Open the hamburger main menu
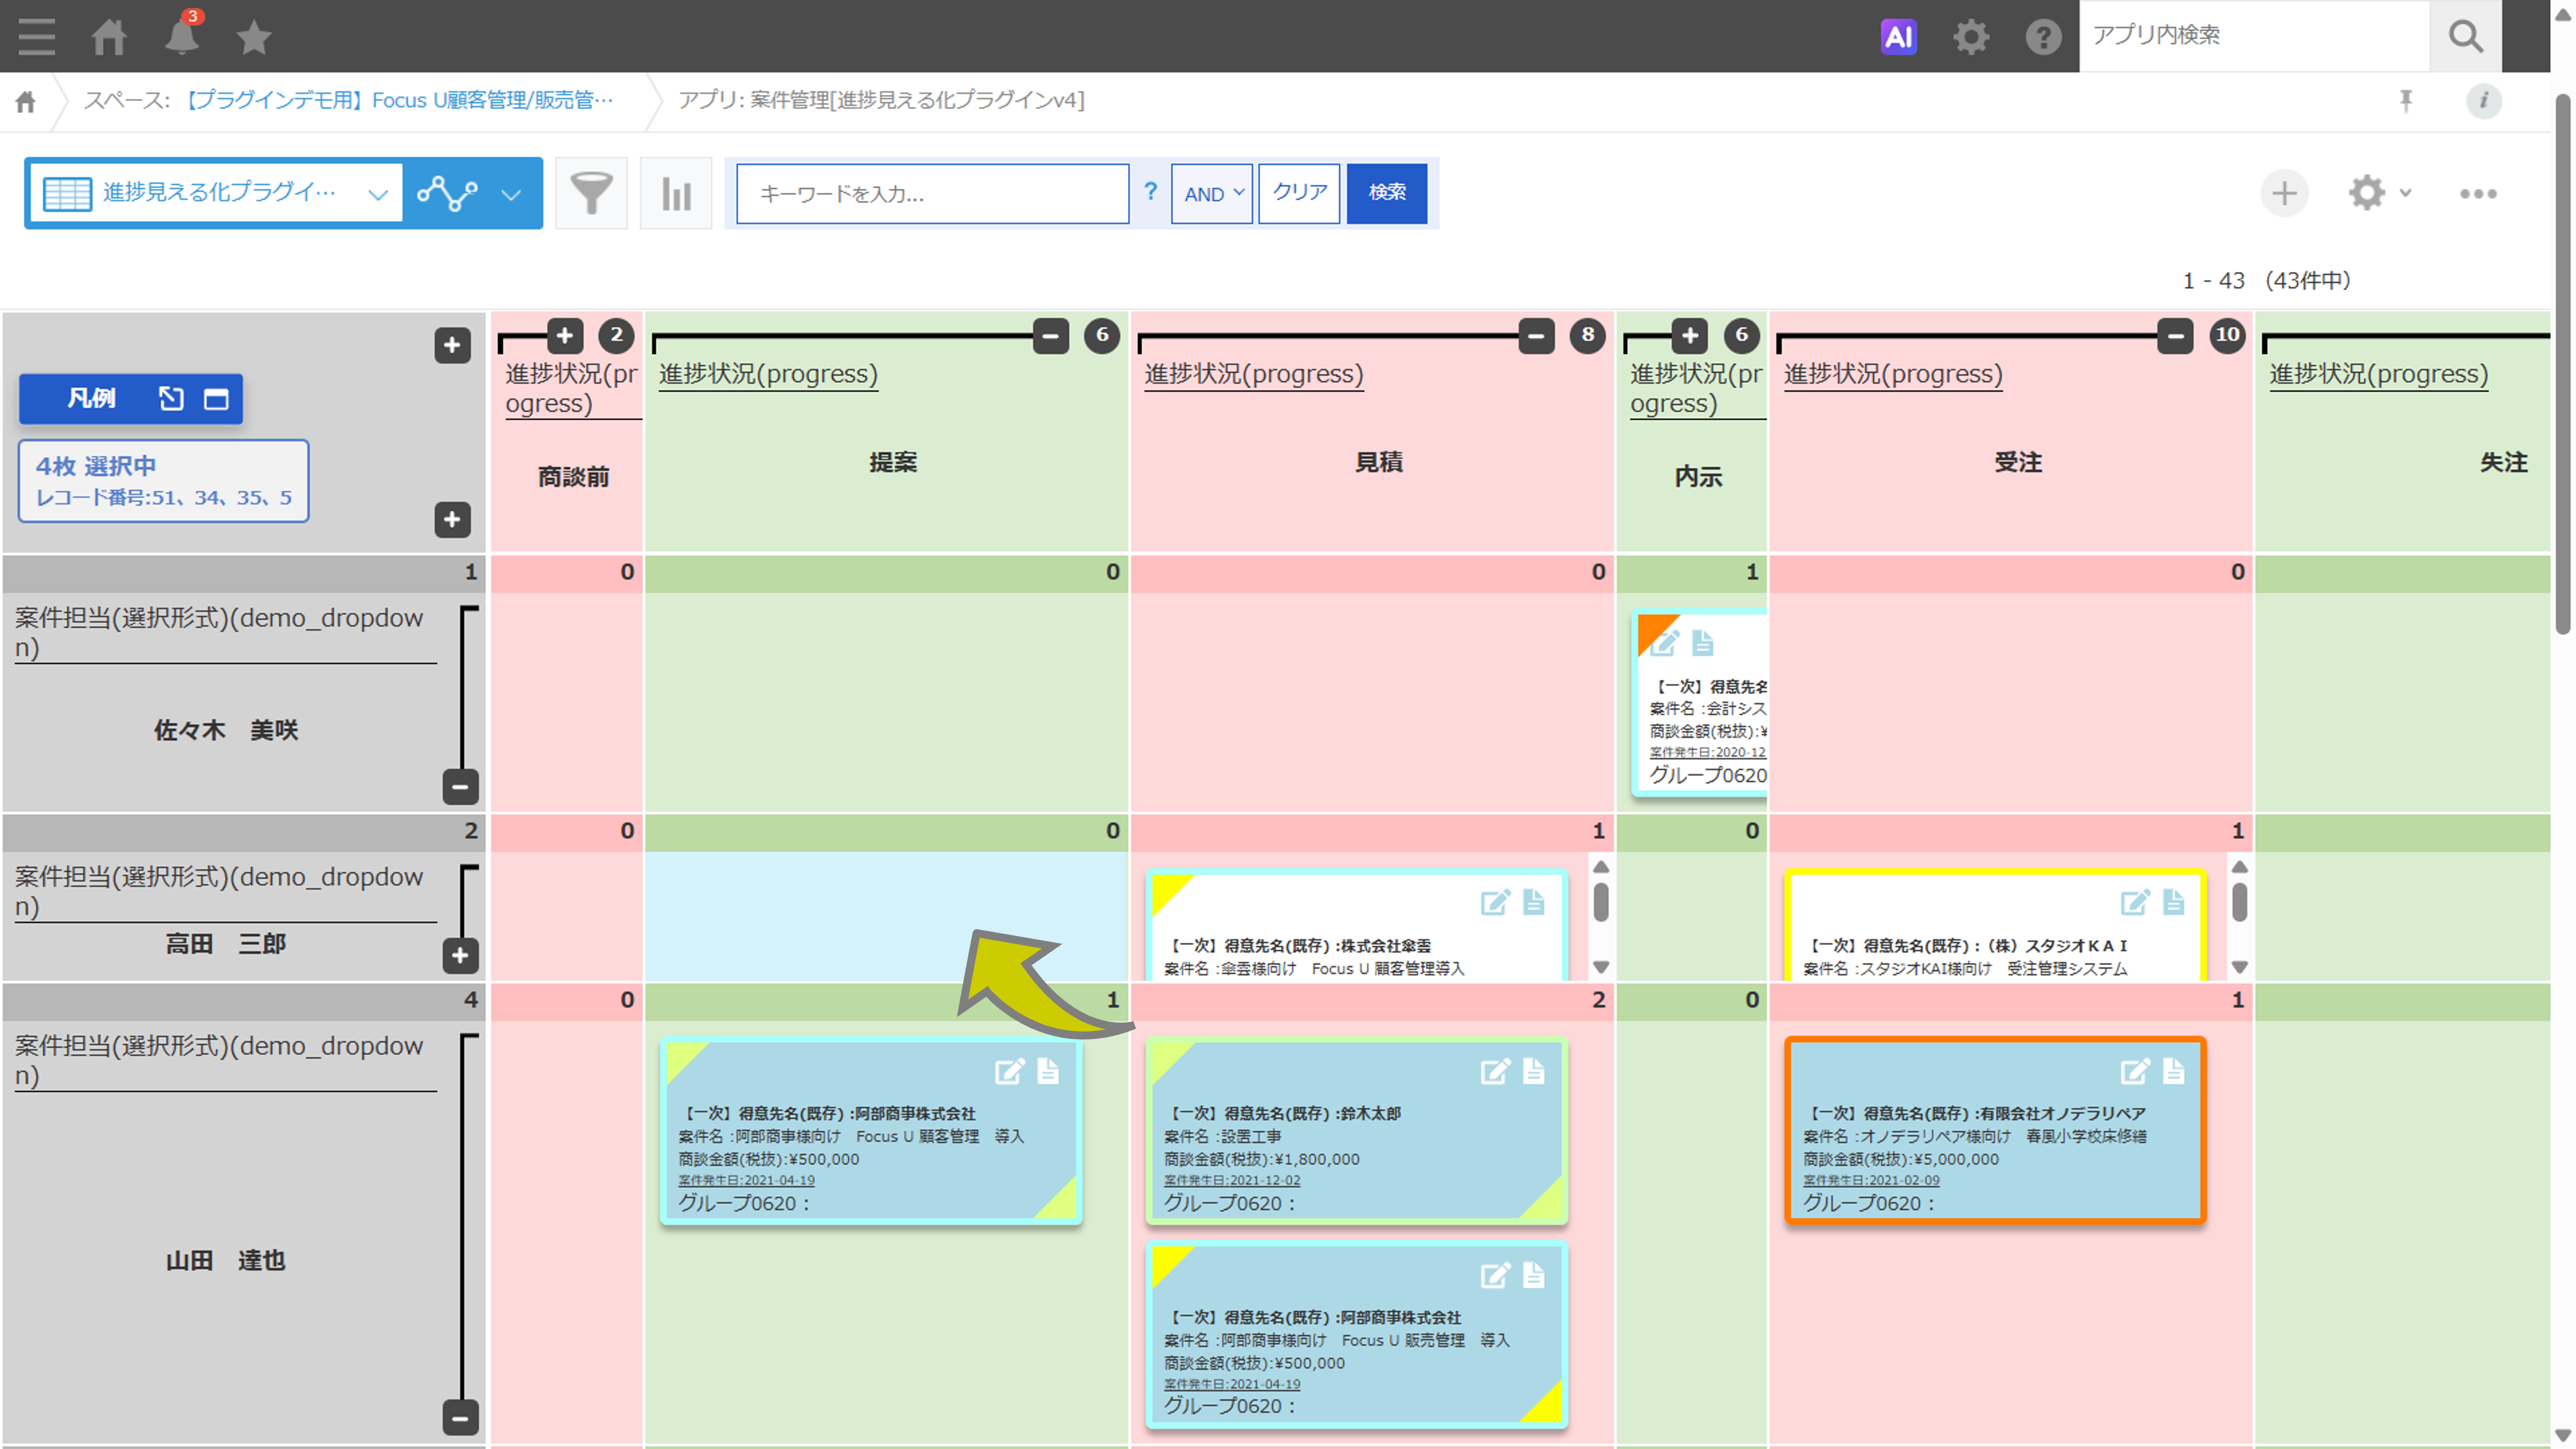This screenshot has width=2576, height=1449. [x=37, y=37]
